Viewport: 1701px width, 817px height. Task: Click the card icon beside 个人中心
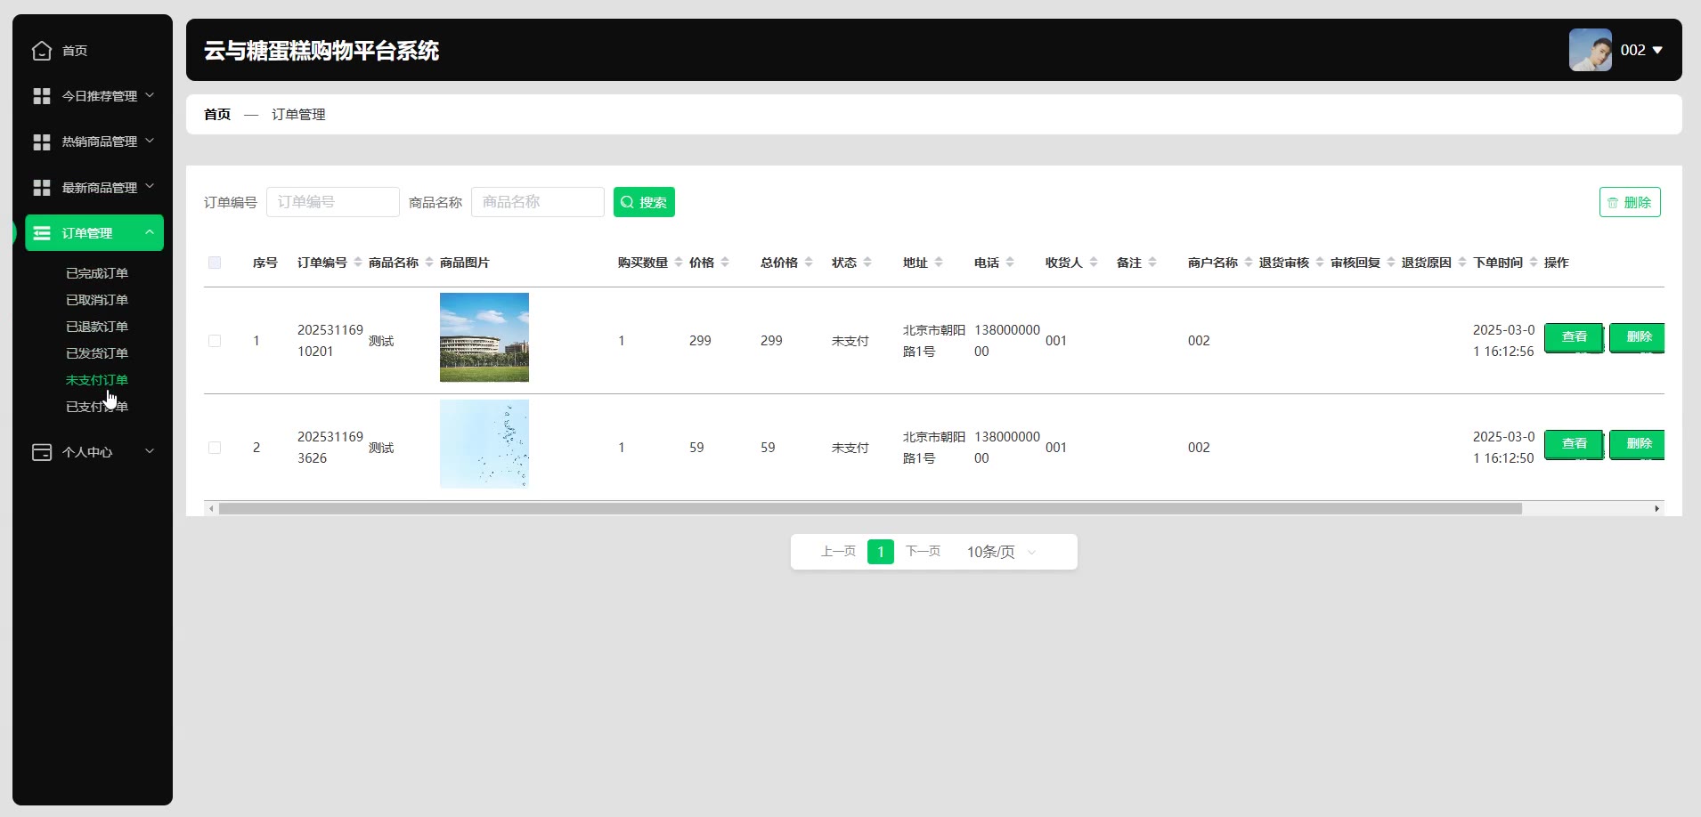(x=42, y=452)
